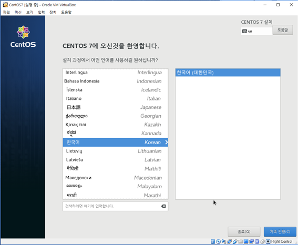Click the 계속 진행(C) continue button

click(x=280, y=231)
